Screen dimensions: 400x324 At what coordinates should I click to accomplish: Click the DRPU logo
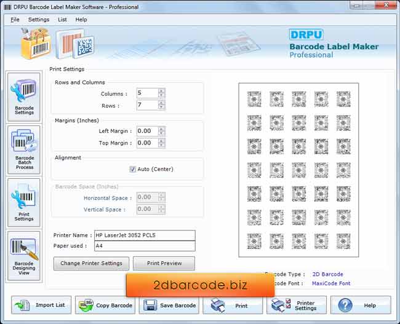306,34
